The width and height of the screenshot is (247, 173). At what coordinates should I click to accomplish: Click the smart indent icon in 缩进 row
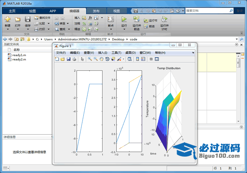click(84, 29)
